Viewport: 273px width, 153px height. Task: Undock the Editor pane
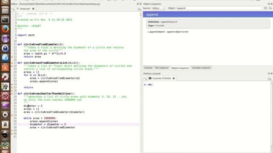click(138, 4)
